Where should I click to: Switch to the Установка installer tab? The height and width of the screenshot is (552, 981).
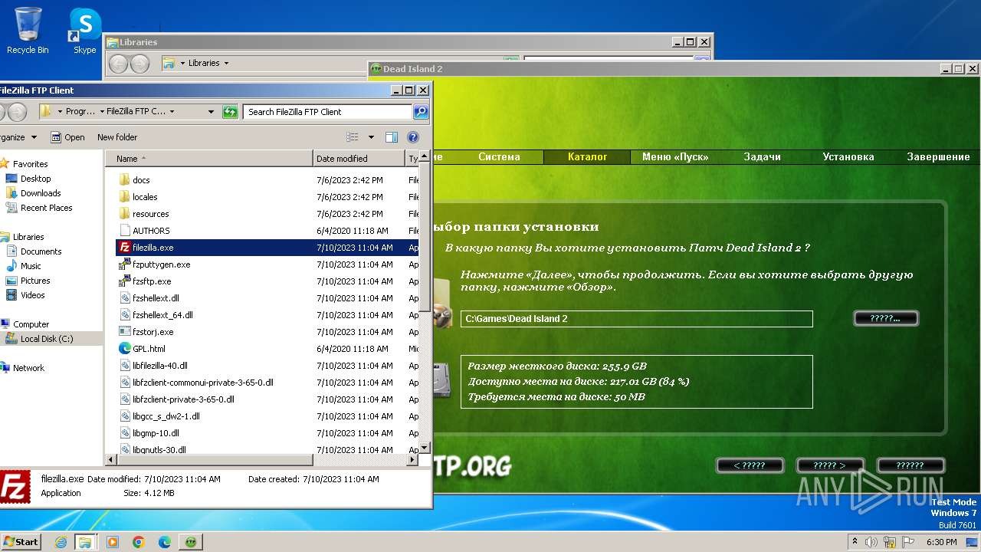pyautogui.click(x=848, y=157)
